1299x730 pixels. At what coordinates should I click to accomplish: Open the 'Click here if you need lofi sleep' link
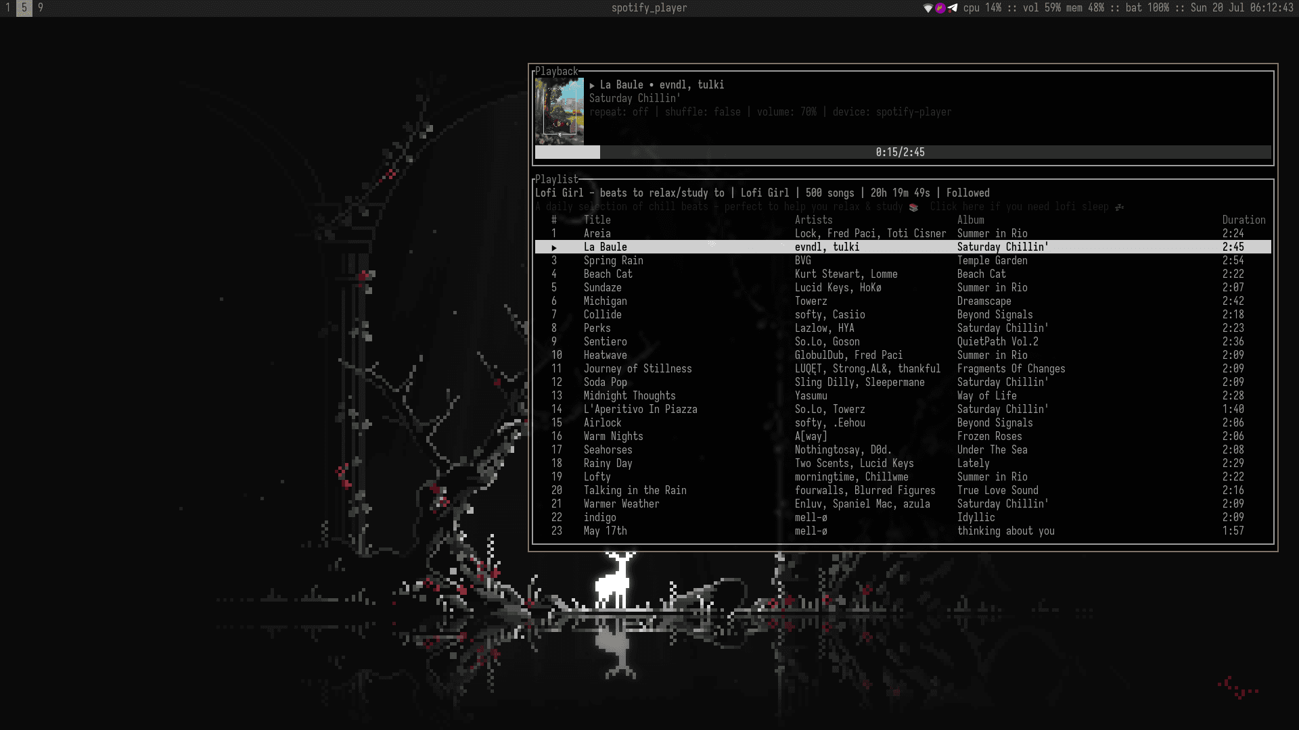click(x=1018, y=207)
